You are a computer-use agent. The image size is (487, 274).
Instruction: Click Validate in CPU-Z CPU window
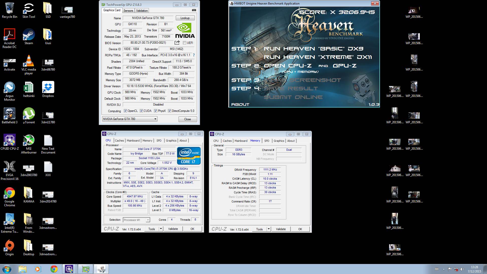[x=173, y=229]
